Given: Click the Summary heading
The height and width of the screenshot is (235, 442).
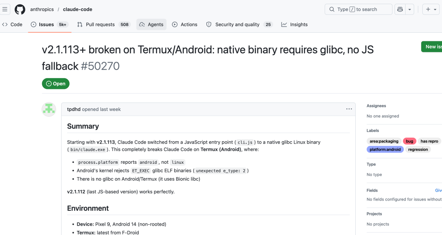Looking at the screenshot, I should [83, 126].
